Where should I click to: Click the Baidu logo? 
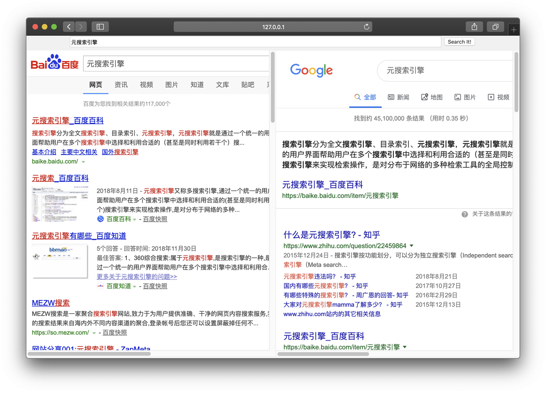[x=54, y=62]
